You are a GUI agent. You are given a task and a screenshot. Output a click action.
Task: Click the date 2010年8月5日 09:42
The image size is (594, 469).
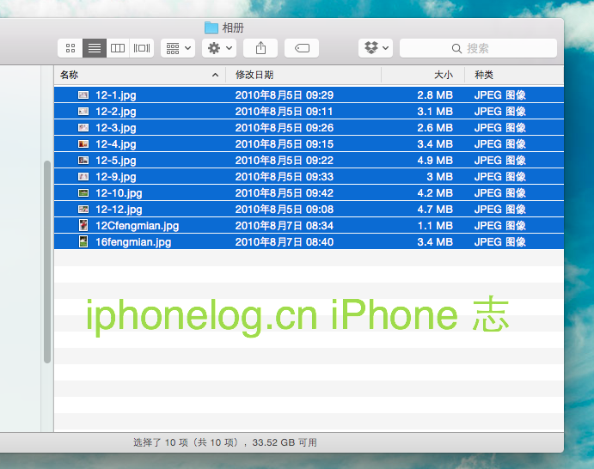(x=285, y=193)
